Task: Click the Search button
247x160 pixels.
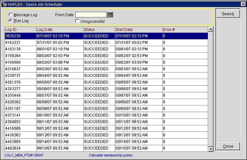Action: tap(228, 14)
